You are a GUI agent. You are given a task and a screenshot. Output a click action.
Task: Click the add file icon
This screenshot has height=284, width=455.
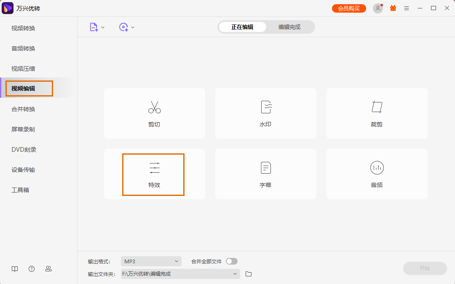point(94,27)
